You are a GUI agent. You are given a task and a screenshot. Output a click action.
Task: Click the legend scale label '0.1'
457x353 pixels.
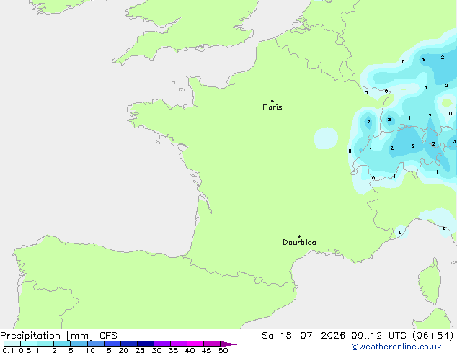coord(8,350)
